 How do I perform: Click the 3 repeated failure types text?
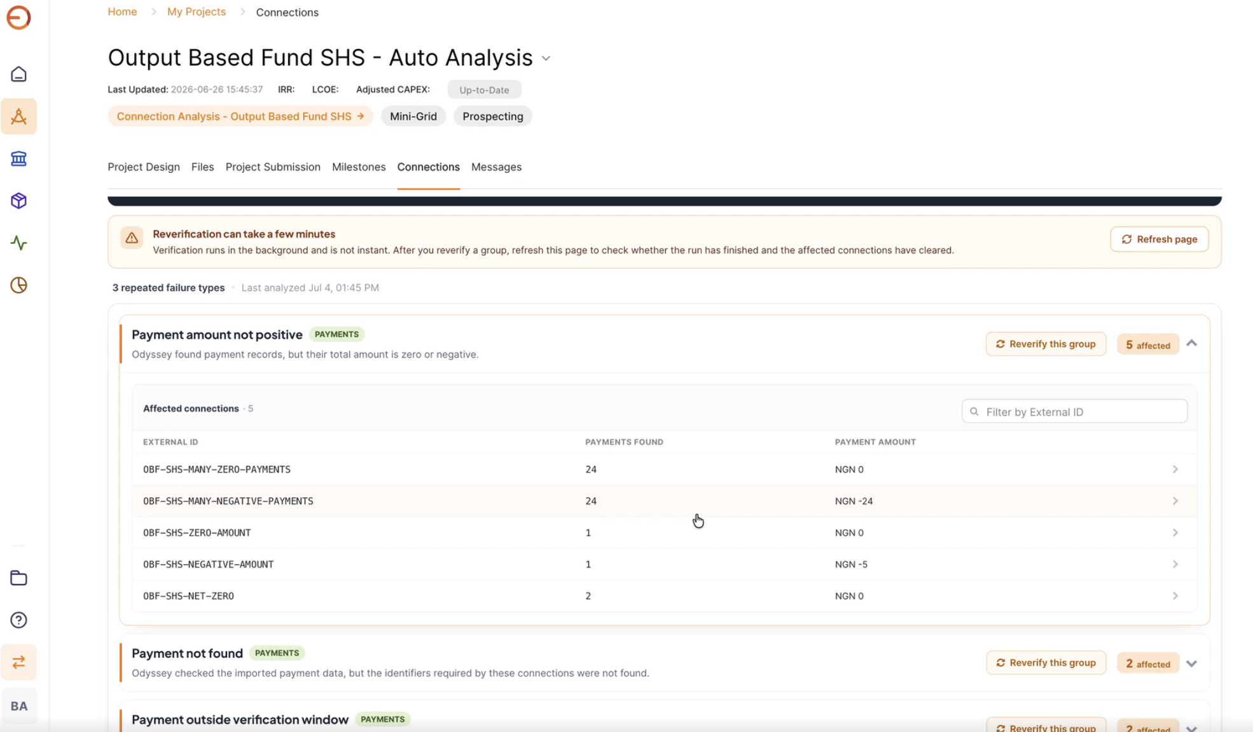coord(169,288)
